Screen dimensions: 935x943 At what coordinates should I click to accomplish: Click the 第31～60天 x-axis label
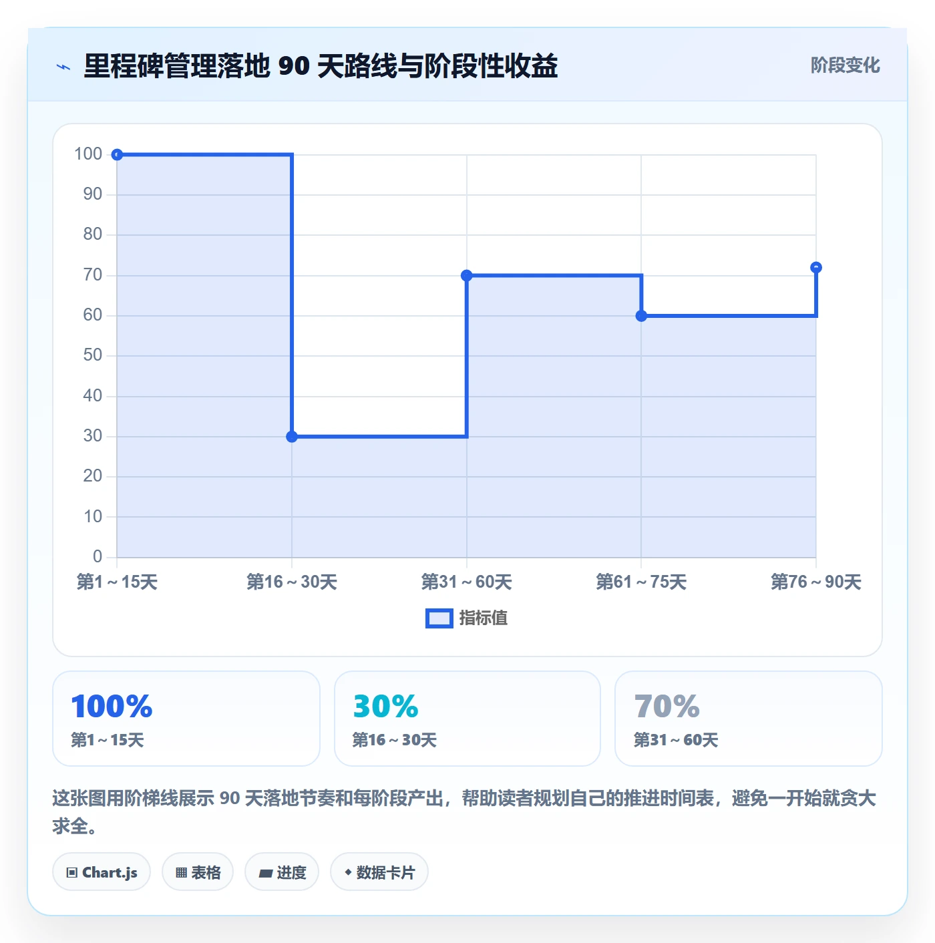pyautogui.click(x=467, y=582)
